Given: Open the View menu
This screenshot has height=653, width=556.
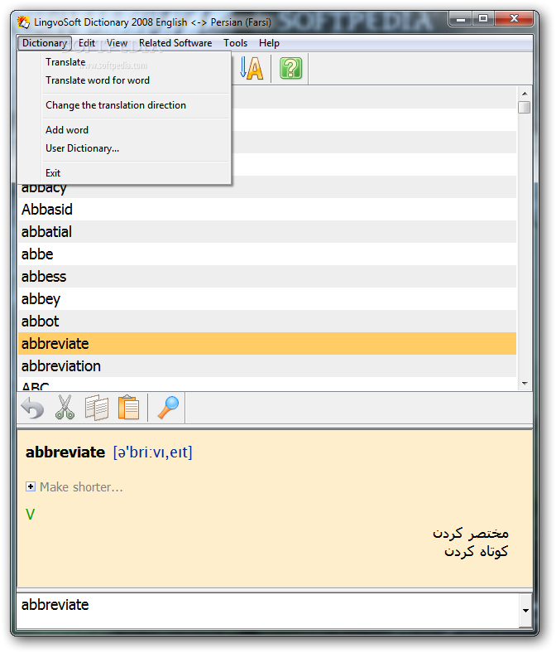Looking at the screenshot, I should point(117,43).
